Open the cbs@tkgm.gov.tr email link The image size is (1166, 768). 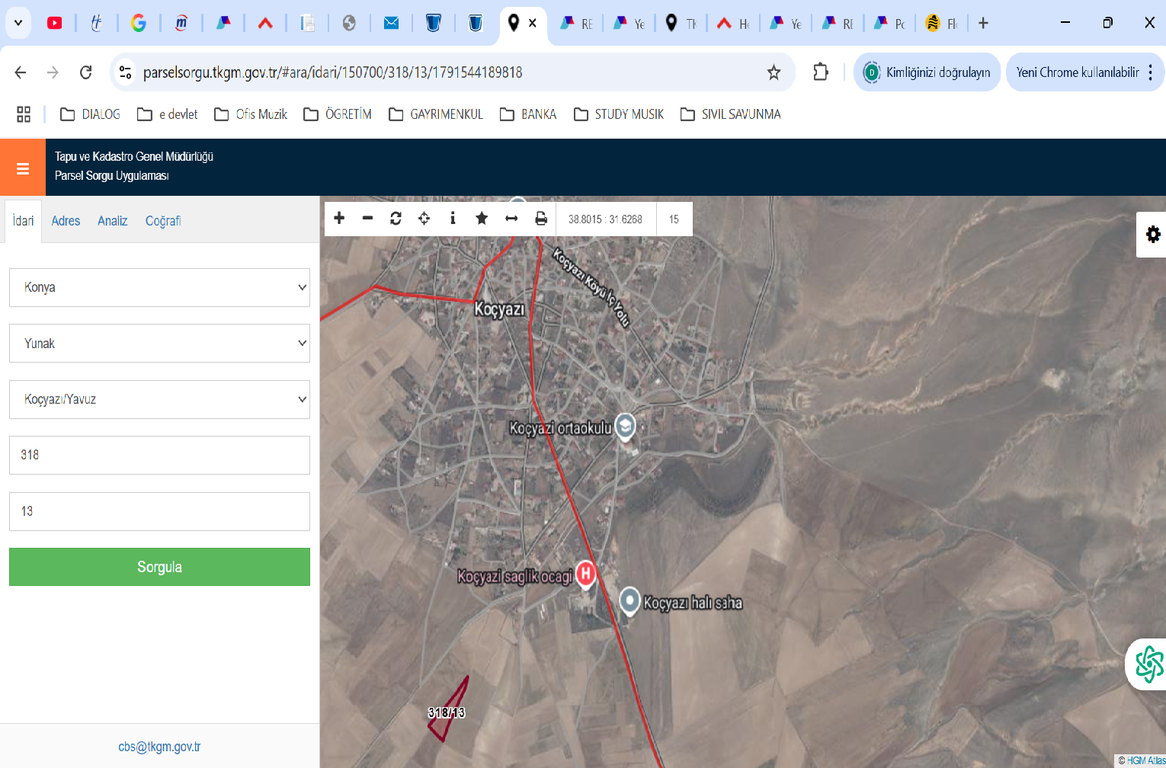point(159,747)
